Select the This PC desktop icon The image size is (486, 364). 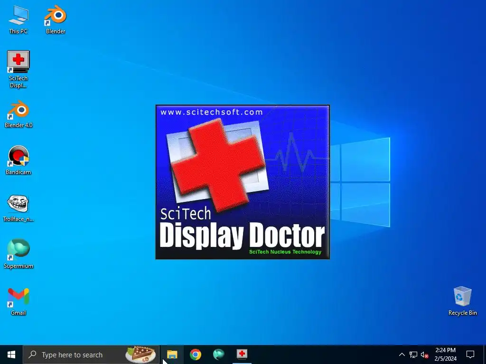point(19,20)
